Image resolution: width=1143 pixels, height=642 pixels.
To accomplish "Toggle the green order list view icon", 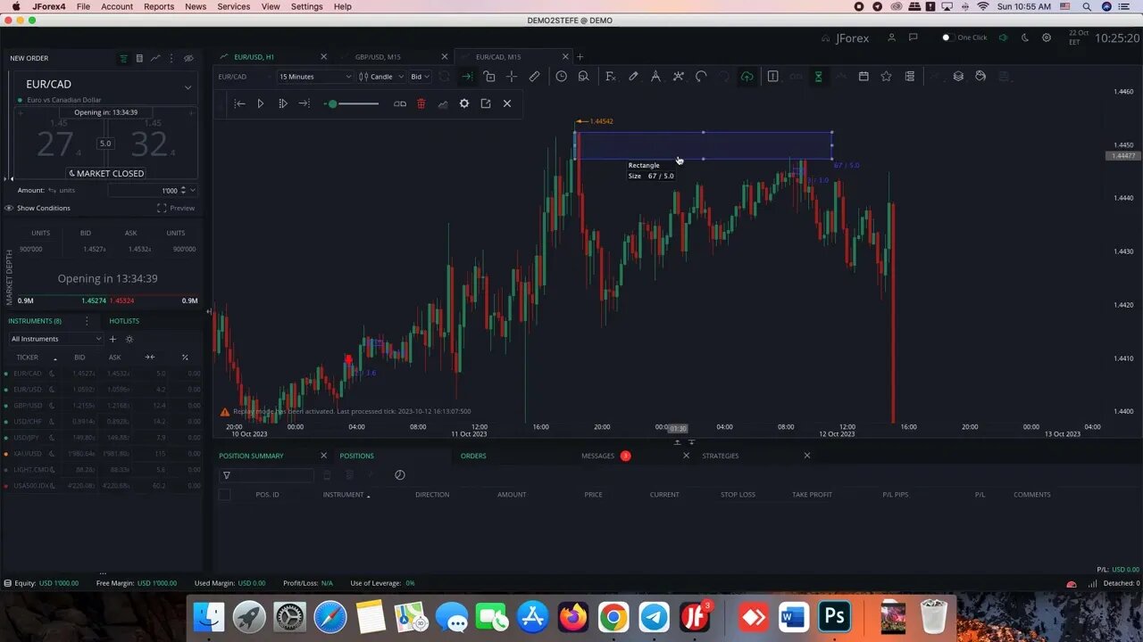I will coord(123,58).
